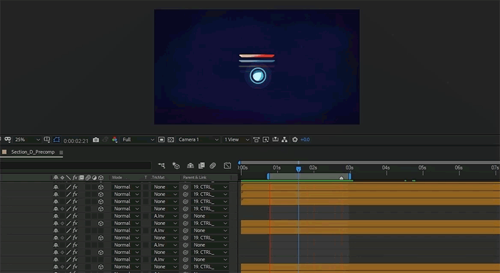Click the timeline layer search field
This screenshot has width=500, height=273.
[x=75, y=165]
